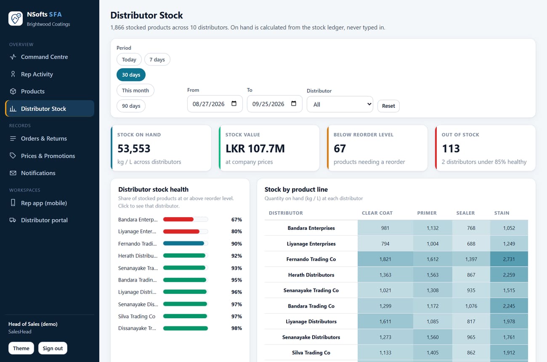The width and height of the screenshot is (547, 362).
Task: Click the Rep Activity person icon
Action: point(13,74)
